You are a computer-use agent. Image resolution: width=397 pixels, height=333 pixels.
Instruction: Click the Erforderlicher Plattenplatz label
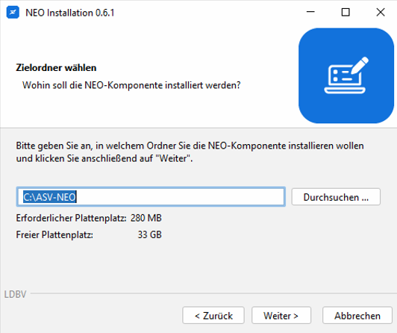(x=71, y=218)
